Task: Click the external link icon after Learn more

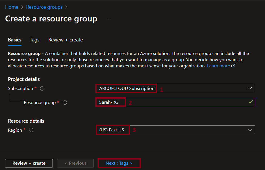Action: tap(233, 66)
